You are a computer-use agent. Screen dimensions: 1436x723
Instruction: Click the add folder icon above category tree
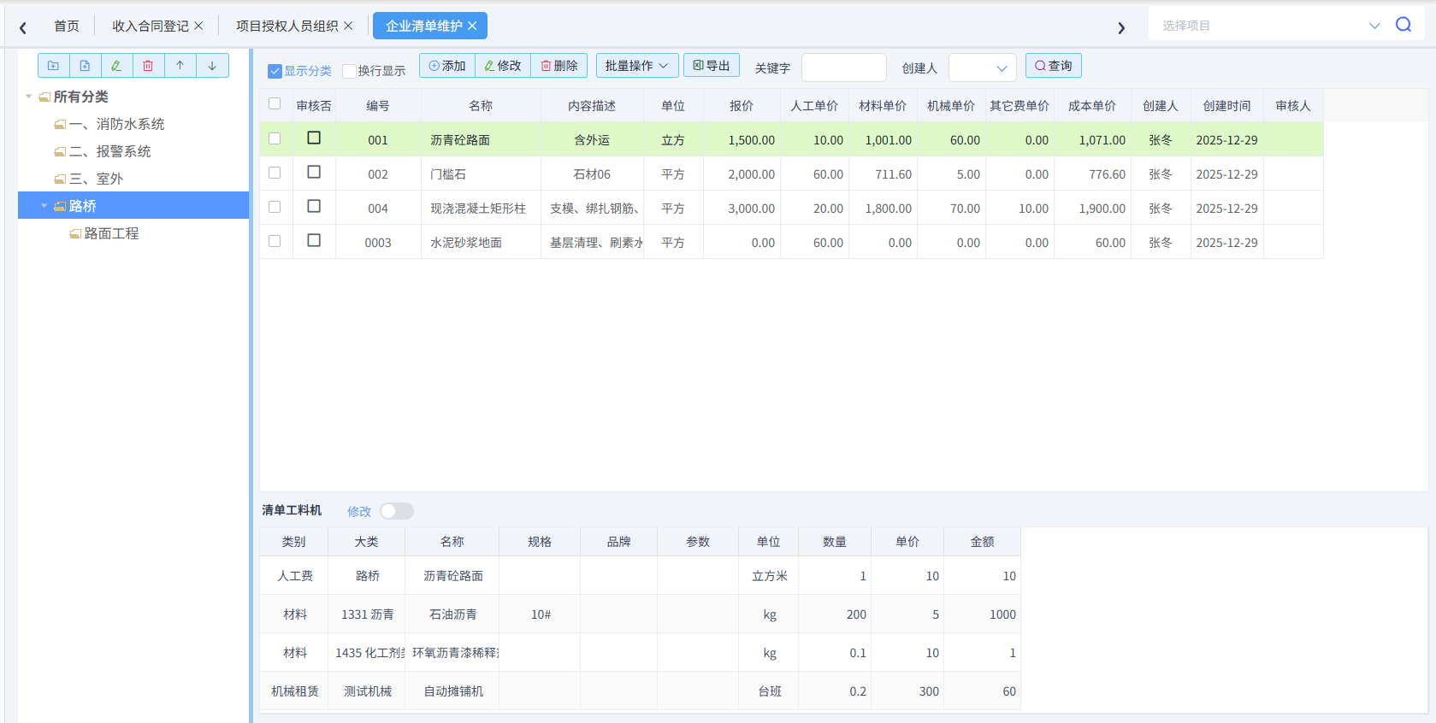click(53, 66)
